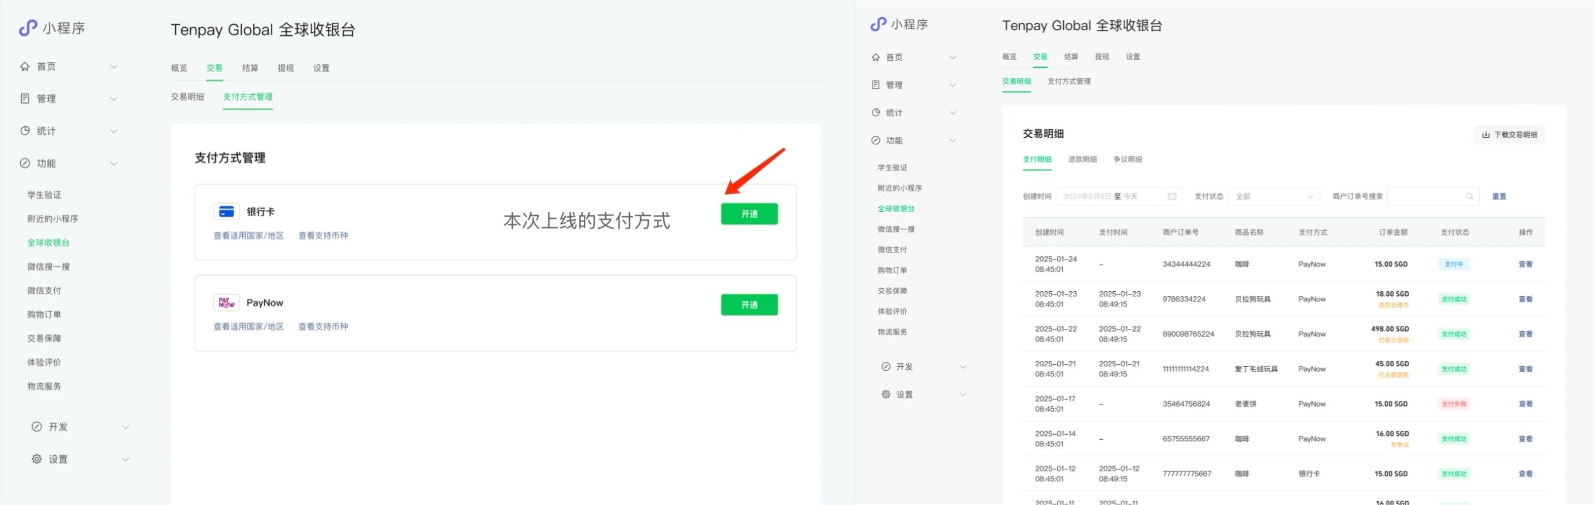Click the magnifier icon in 商户订单号搜索 field
Screen dimensions: 1595x505
[1469, 196]
